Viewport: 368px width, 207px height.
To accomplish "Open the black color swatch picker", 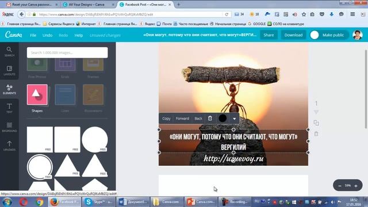I will click(x=223, y=118).
